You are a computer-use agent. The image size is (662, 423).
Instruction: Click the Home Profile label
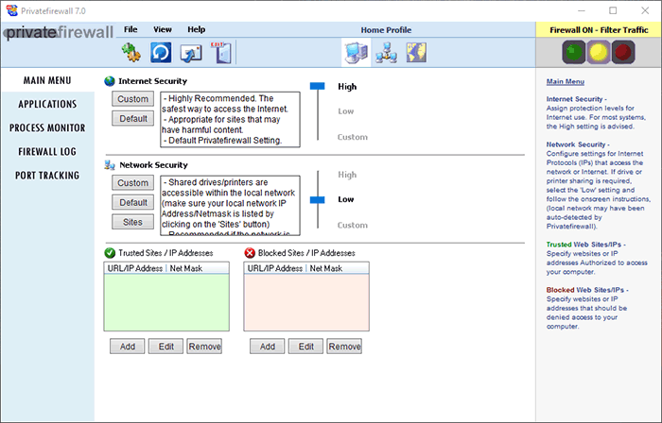pyautogui.click(x=386, y=30)
